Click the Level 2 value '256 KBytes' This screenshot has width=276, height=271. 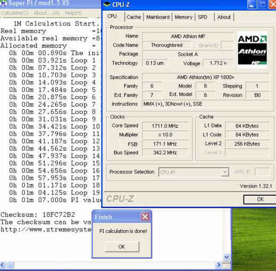click(247, 144)
